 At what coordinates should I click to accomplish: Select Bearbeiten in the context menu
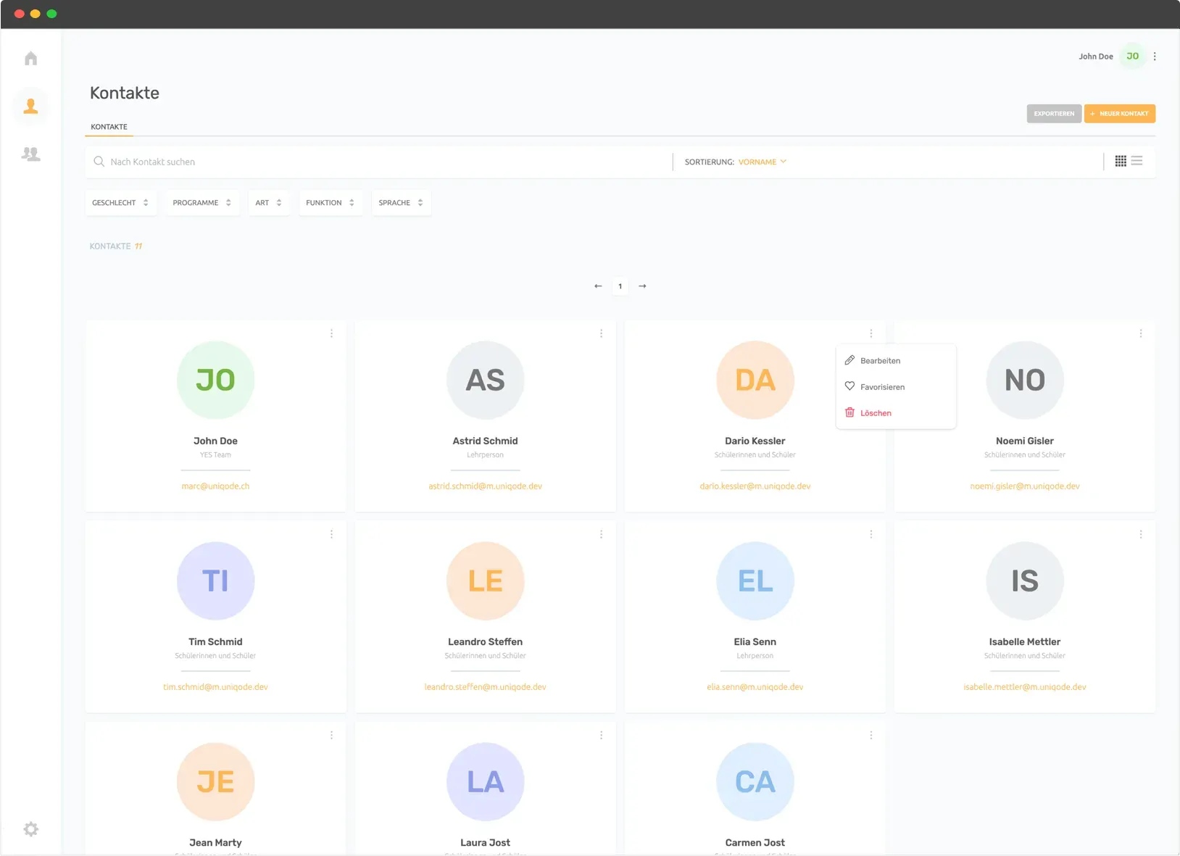point(880,361)
